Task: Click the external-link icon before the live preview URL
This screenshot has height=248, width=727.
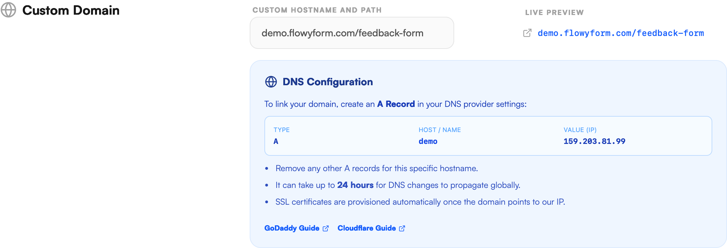Action: pos(526,32)
